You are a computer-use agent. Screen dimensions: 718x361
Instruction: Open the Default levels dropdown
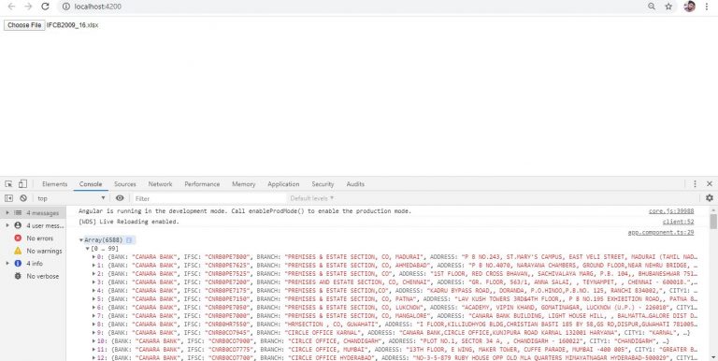pyautogui.click(x=312, y=198)
